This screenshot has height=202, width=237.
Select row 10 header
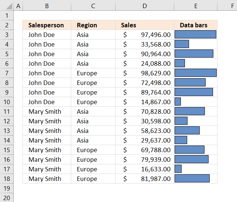coord(7,102)
